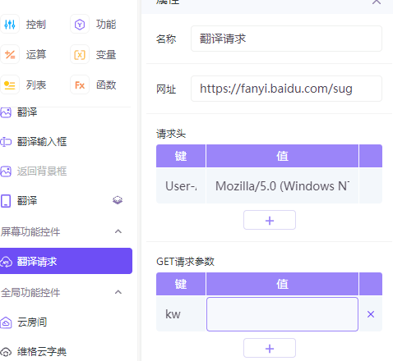Click the 控制 category label
This screenshot has height=361, width=393.
36,25
